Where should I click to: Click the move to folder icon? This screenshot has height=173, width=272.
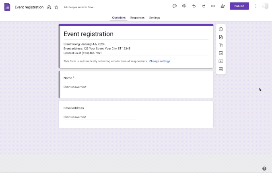click(x=49, y=7)
